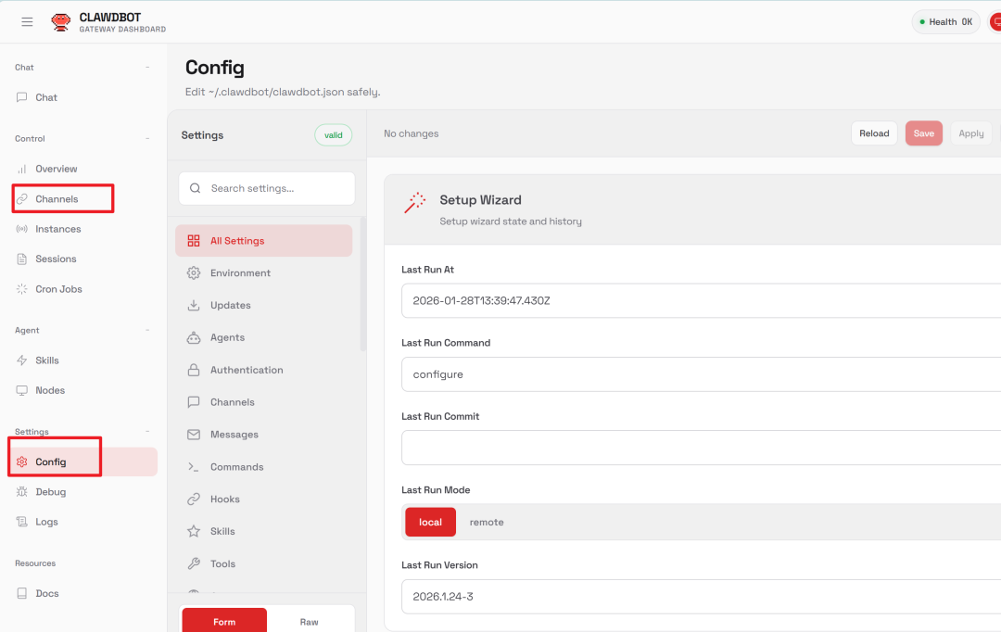Click the Save button

coord(923,133)
